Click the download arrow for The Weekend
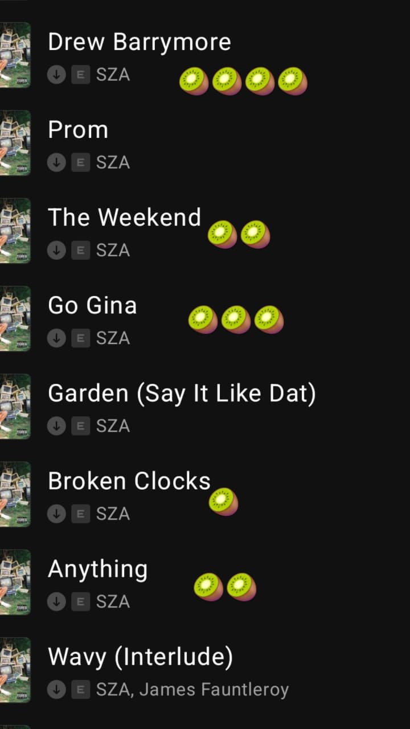 click(56, 251)
